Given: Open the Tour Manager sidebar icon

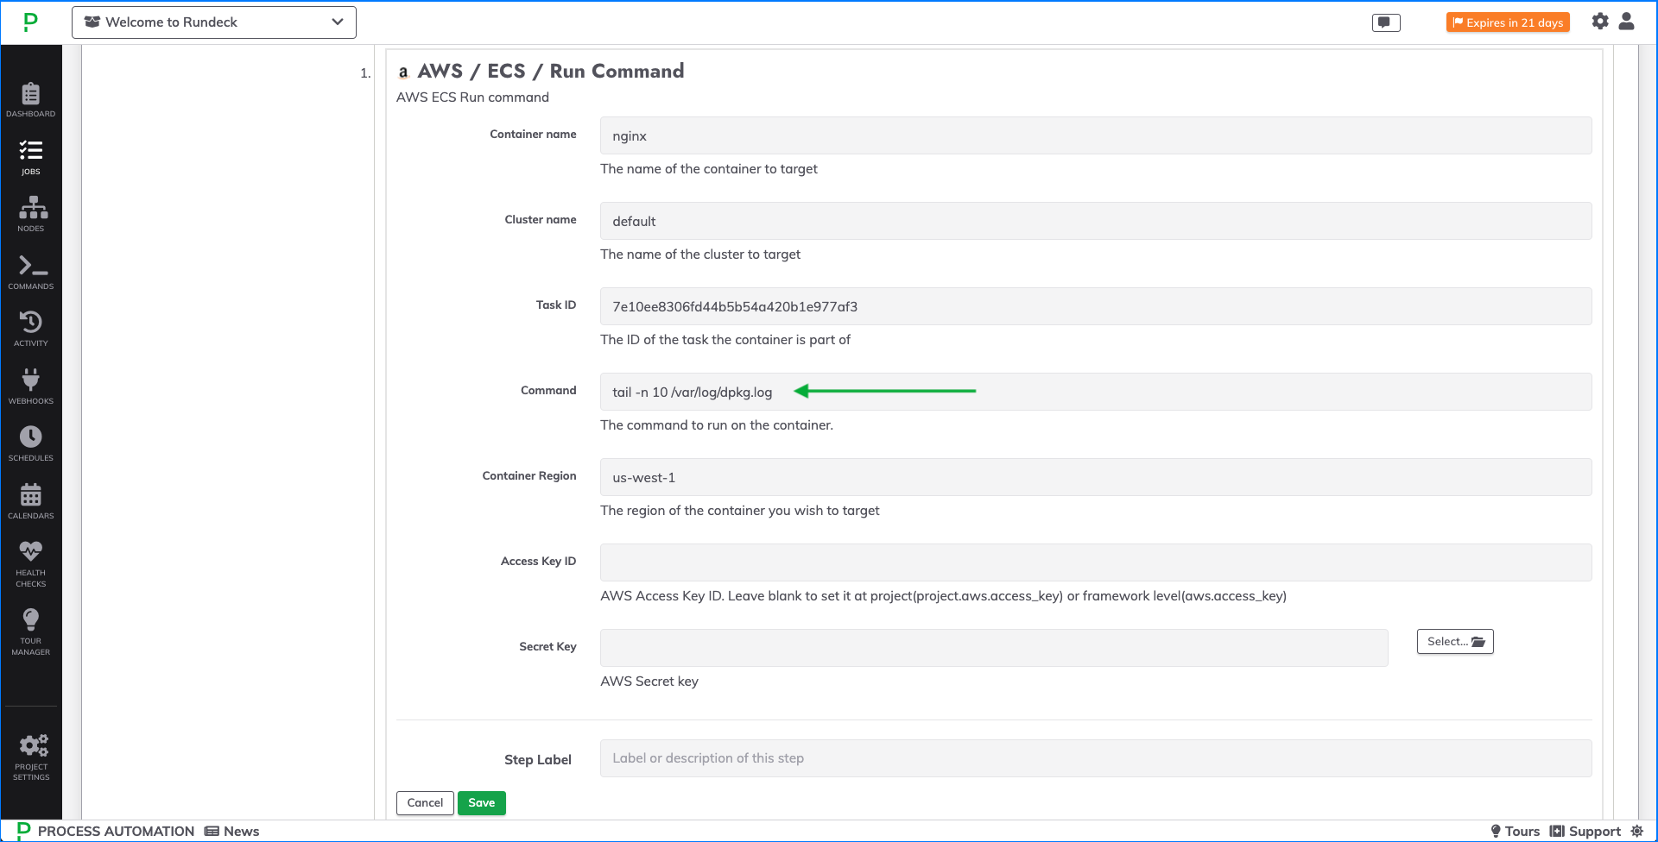Looking at the screenshot, I should 31,632.
